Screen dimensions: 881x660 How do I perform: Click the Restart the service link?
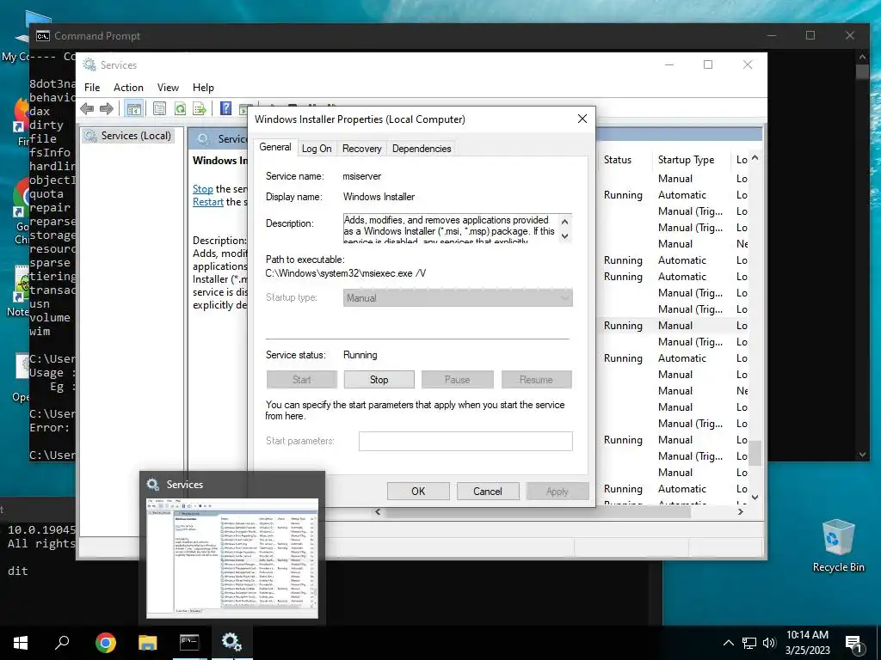click(208, 202)
